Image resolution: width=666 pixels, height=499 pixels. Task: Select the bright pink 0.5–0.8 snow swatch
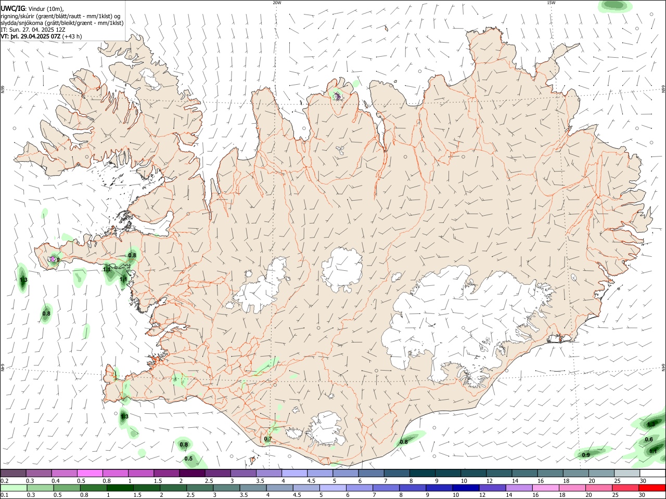[x=89, y=473]
